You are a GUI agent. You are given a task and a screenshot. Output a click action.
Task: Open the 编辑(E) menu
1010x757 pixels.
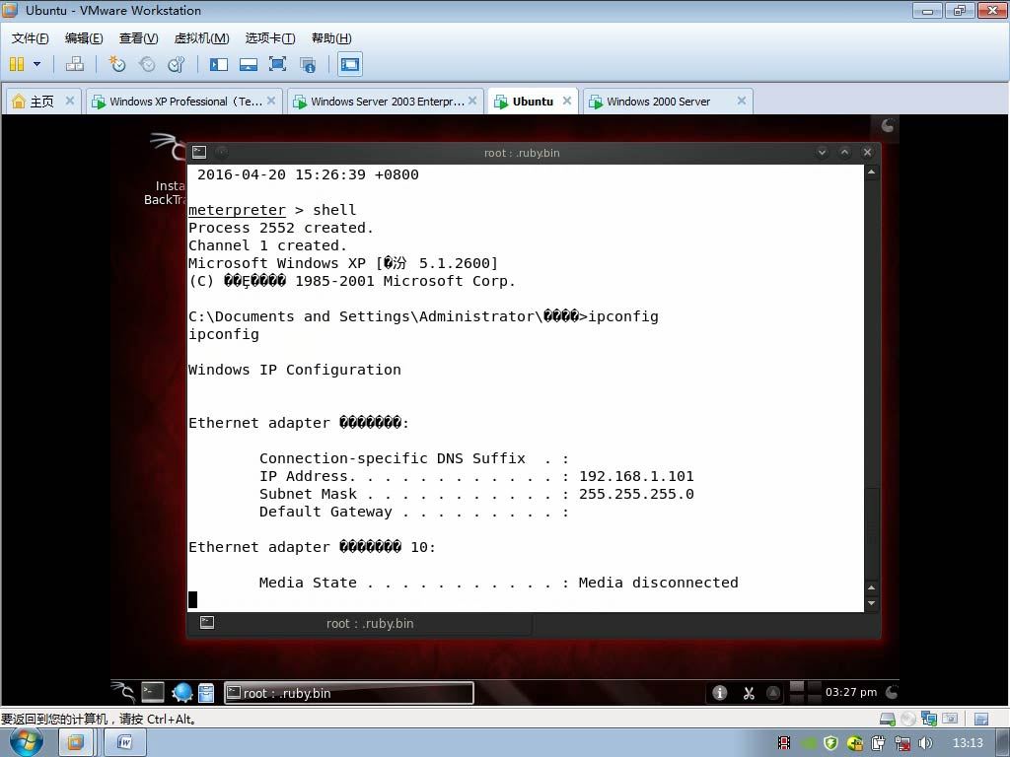coord(84,38)
